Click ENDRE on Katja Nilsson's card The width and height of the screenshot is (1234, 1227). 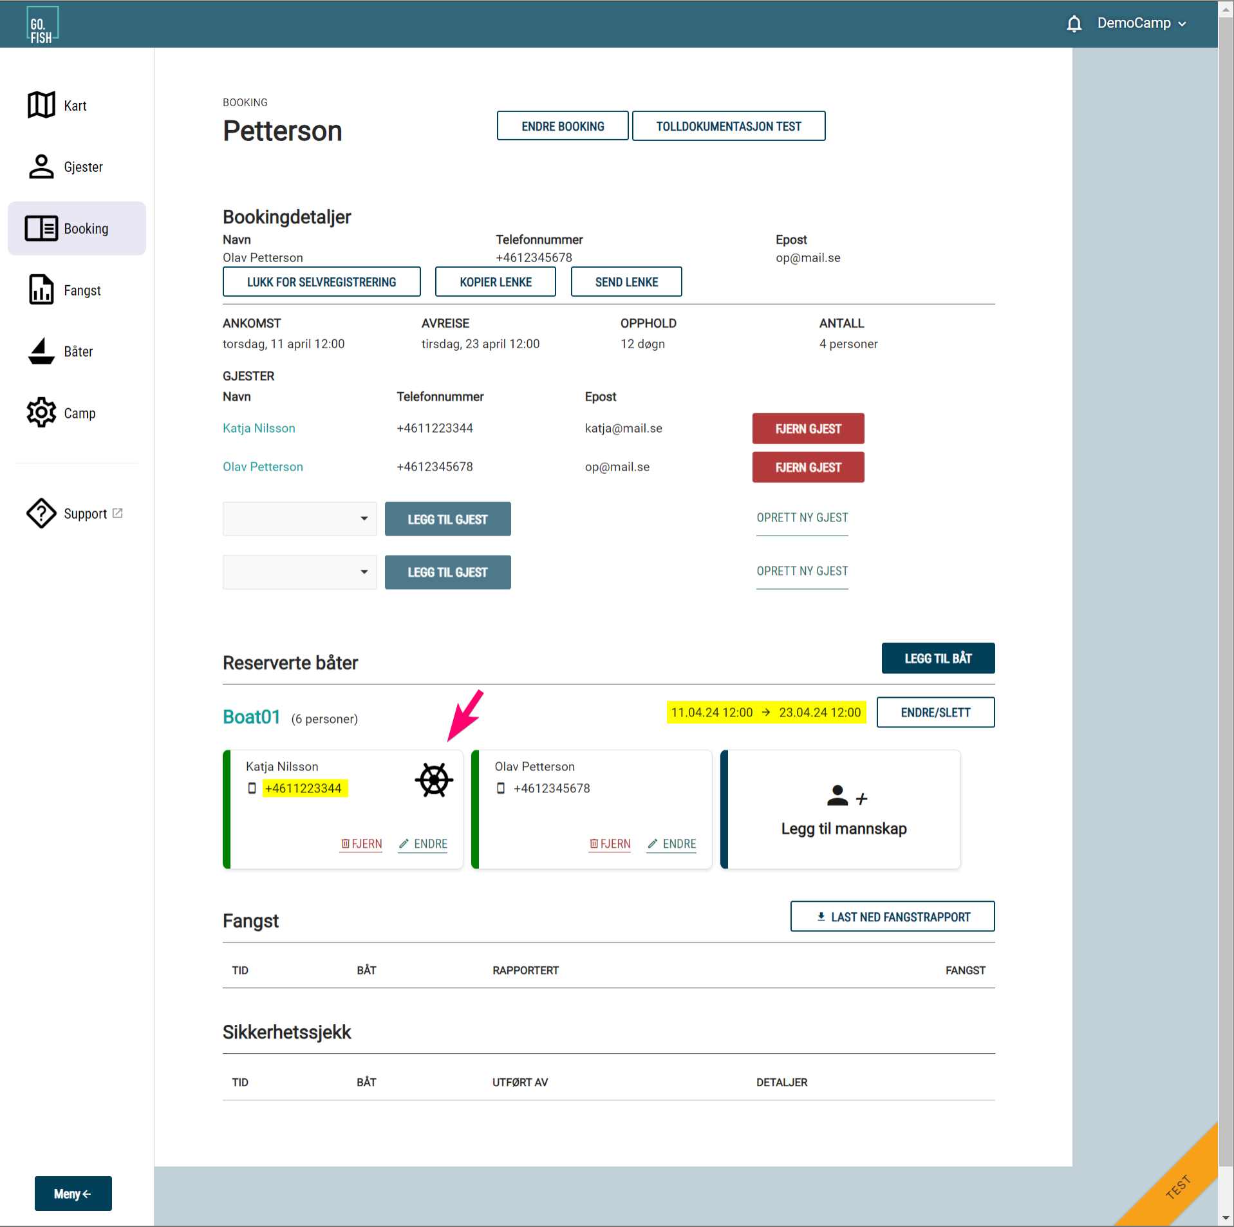point(423,844)
